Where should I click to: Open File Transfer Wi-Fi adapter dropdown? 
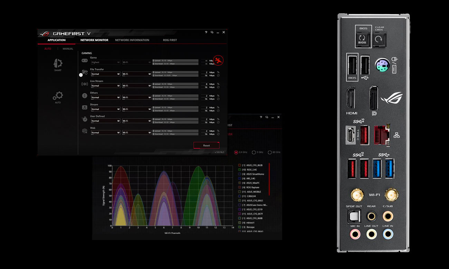click(x=136, y=74)
